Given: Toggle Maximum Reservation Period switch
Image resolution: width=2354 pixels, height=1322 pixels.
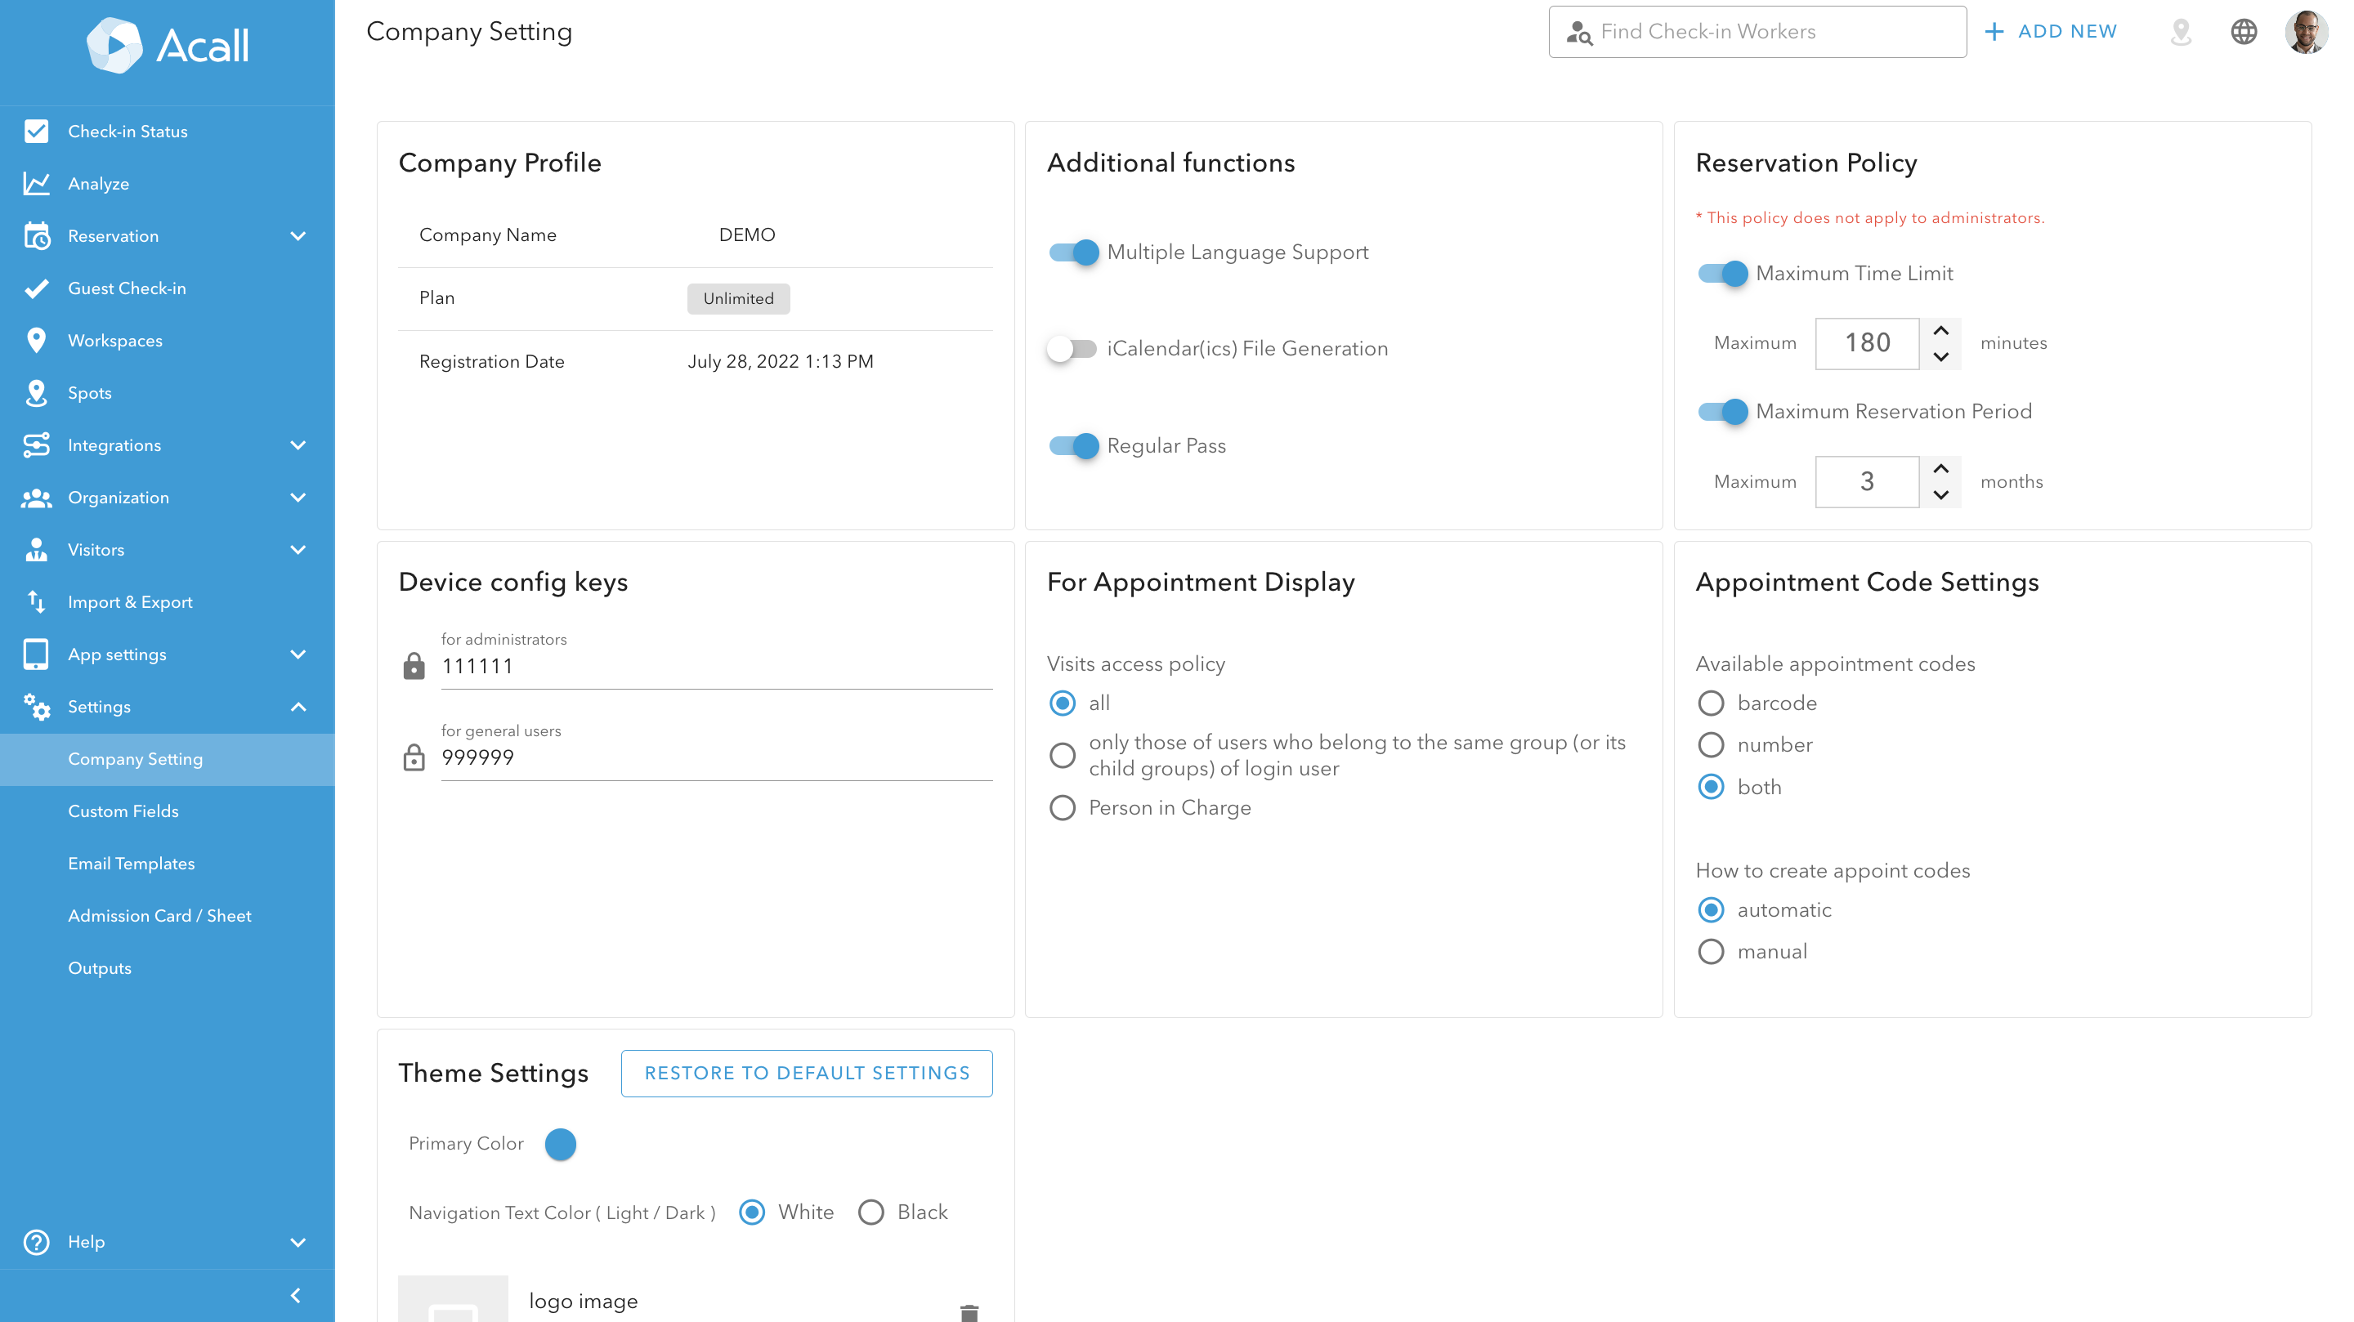Looking at the screenshot, I should pyautogui.click(x=1722, y=412).
